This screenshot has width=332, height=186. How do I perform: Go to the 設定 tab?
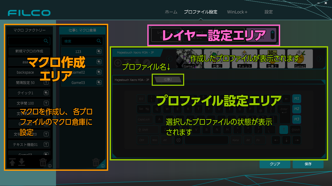[269, 12]
